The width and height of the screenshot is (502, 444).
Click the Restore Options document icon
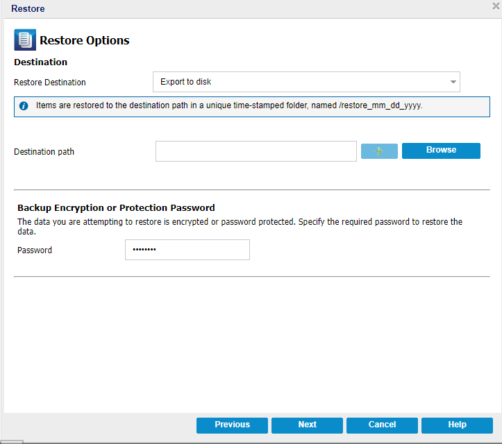click(25, 40)
